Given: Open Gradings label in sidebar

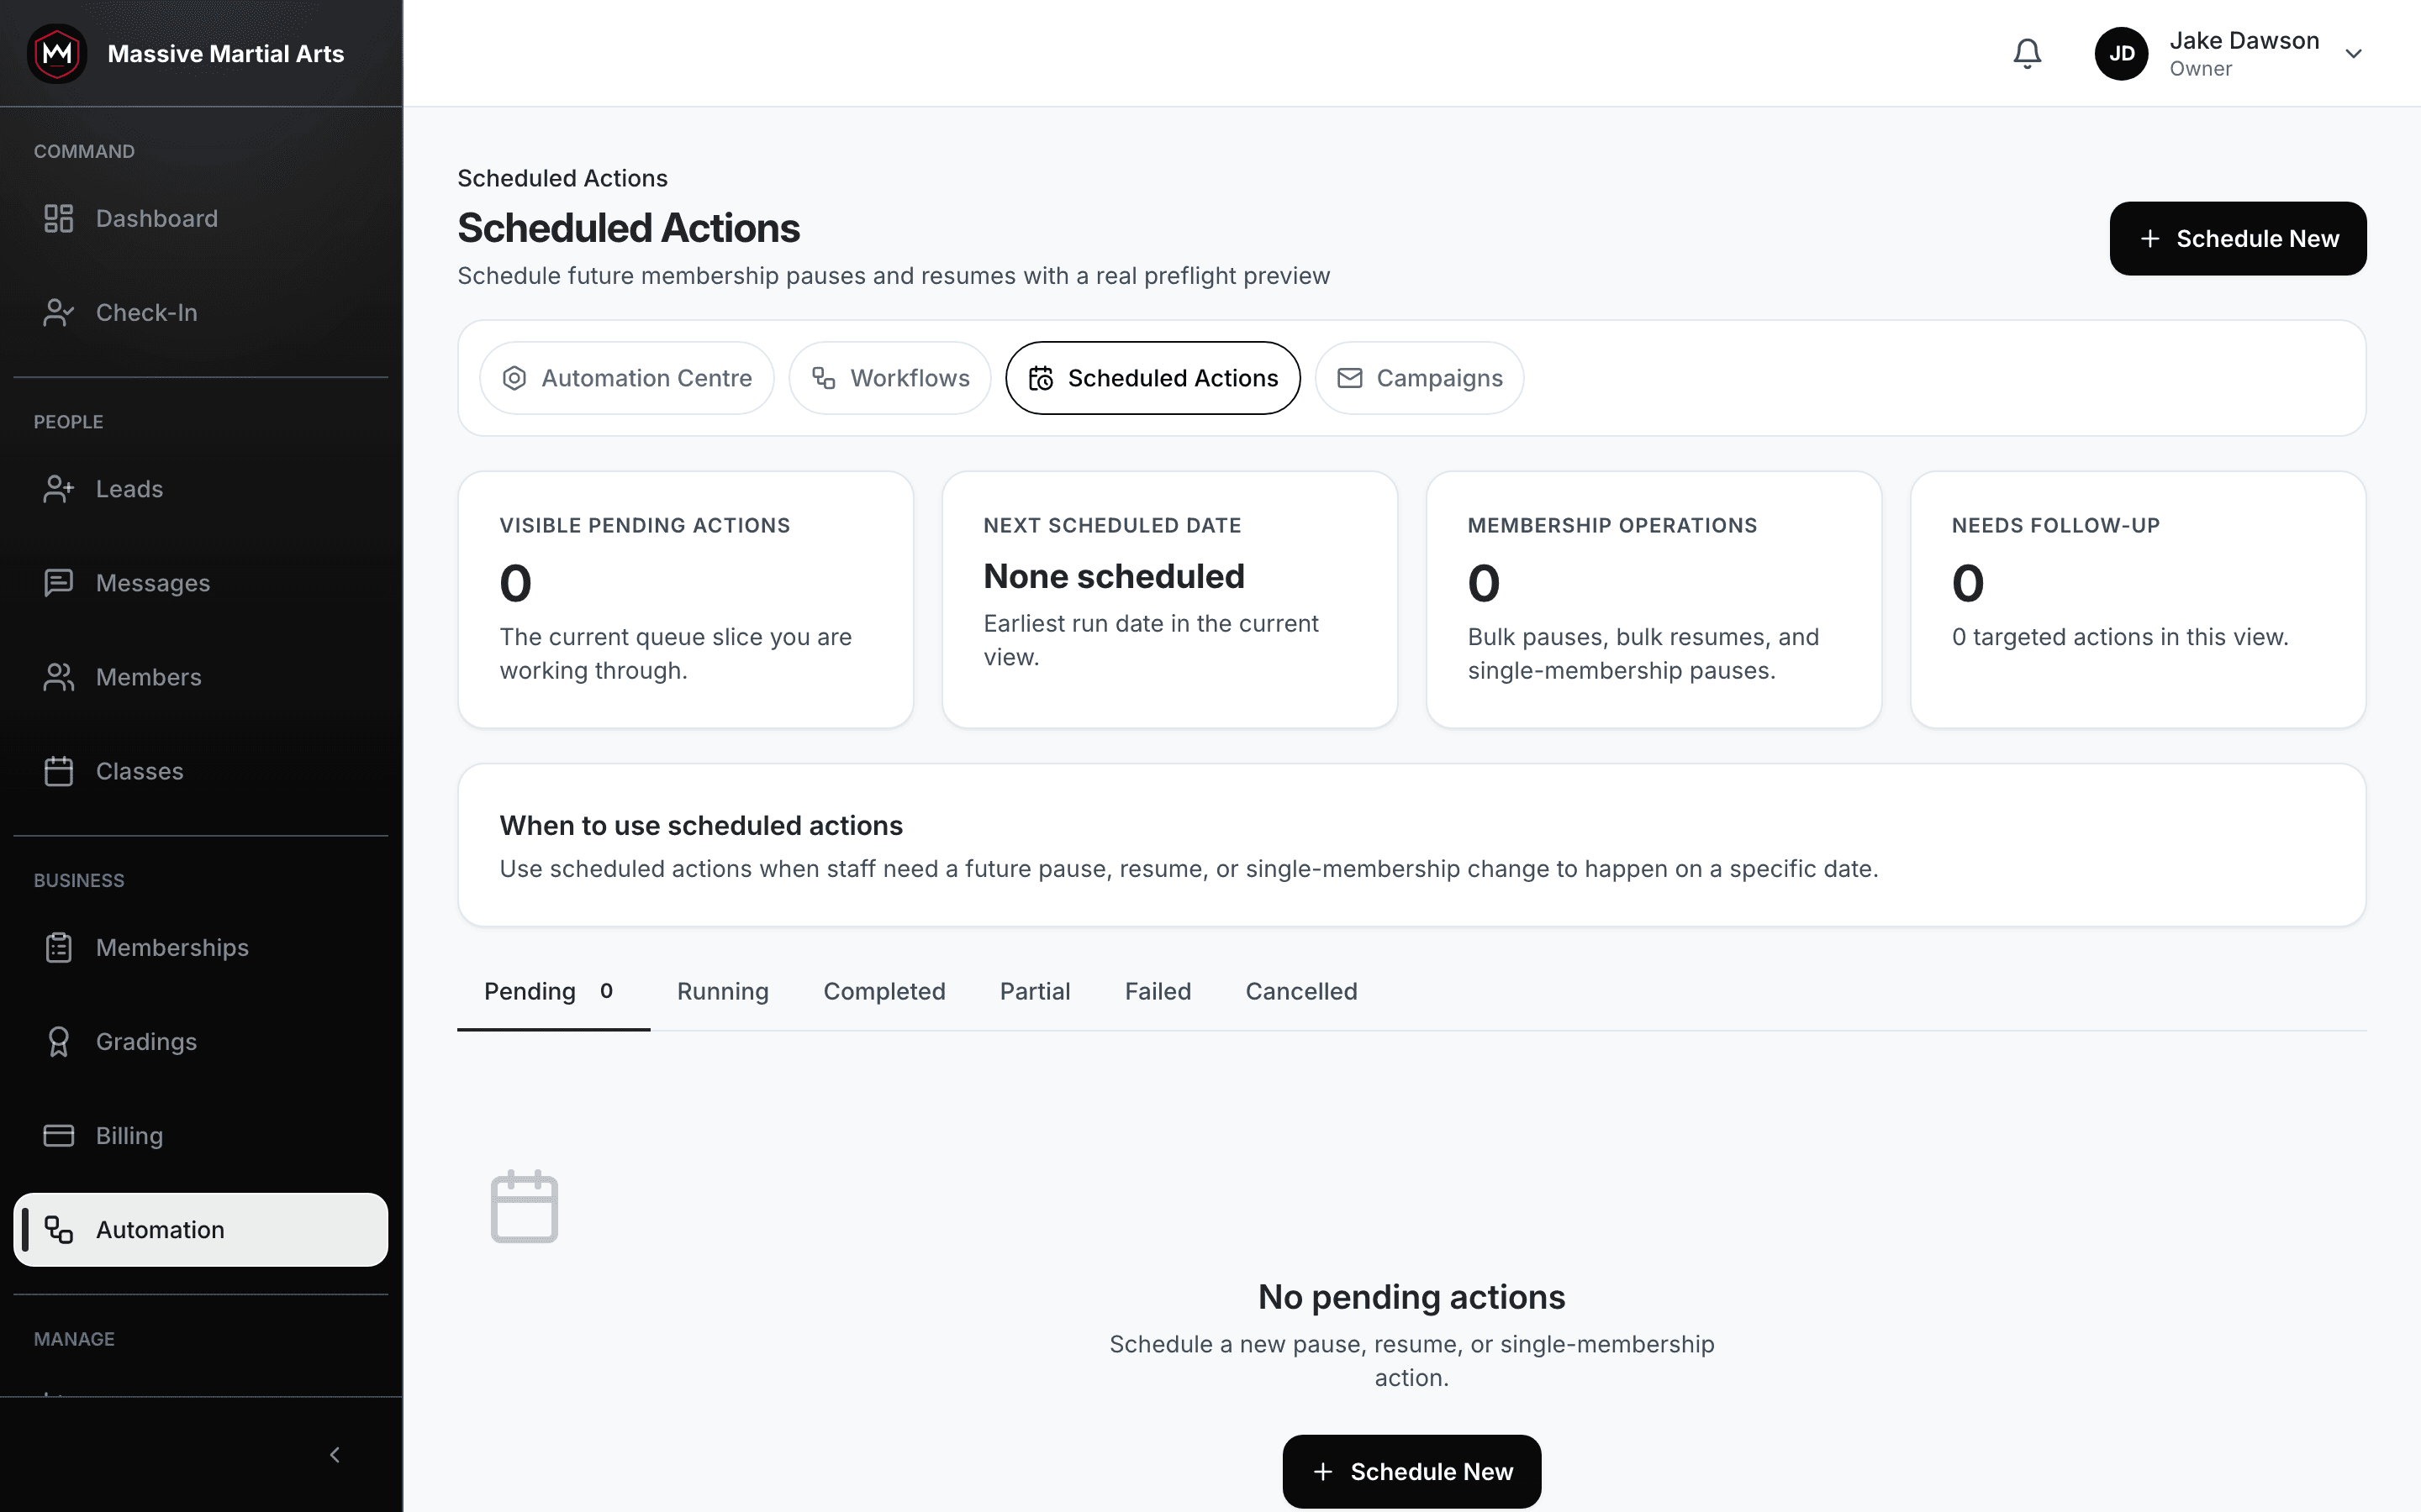Looking at the screenshot, I should (x=146, y=1041).
